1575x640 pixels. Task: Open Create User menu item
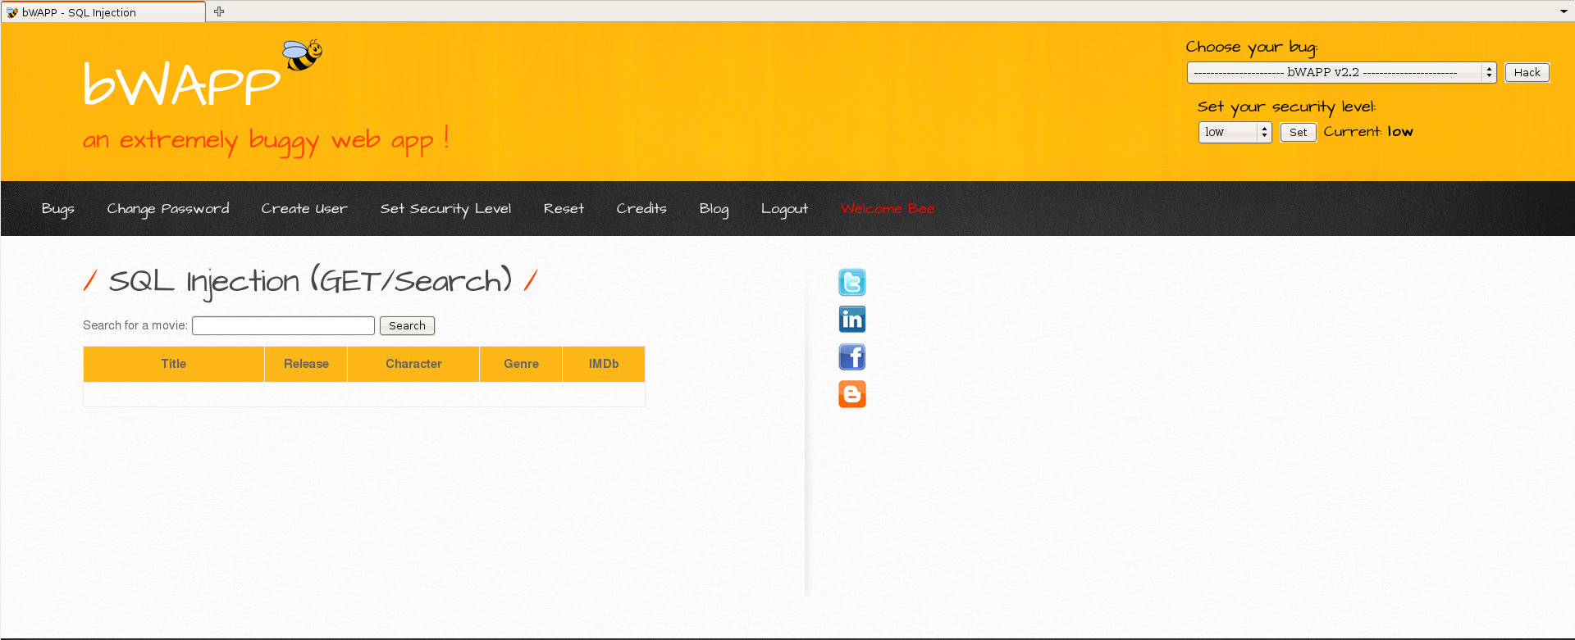[x=304, y=209]
